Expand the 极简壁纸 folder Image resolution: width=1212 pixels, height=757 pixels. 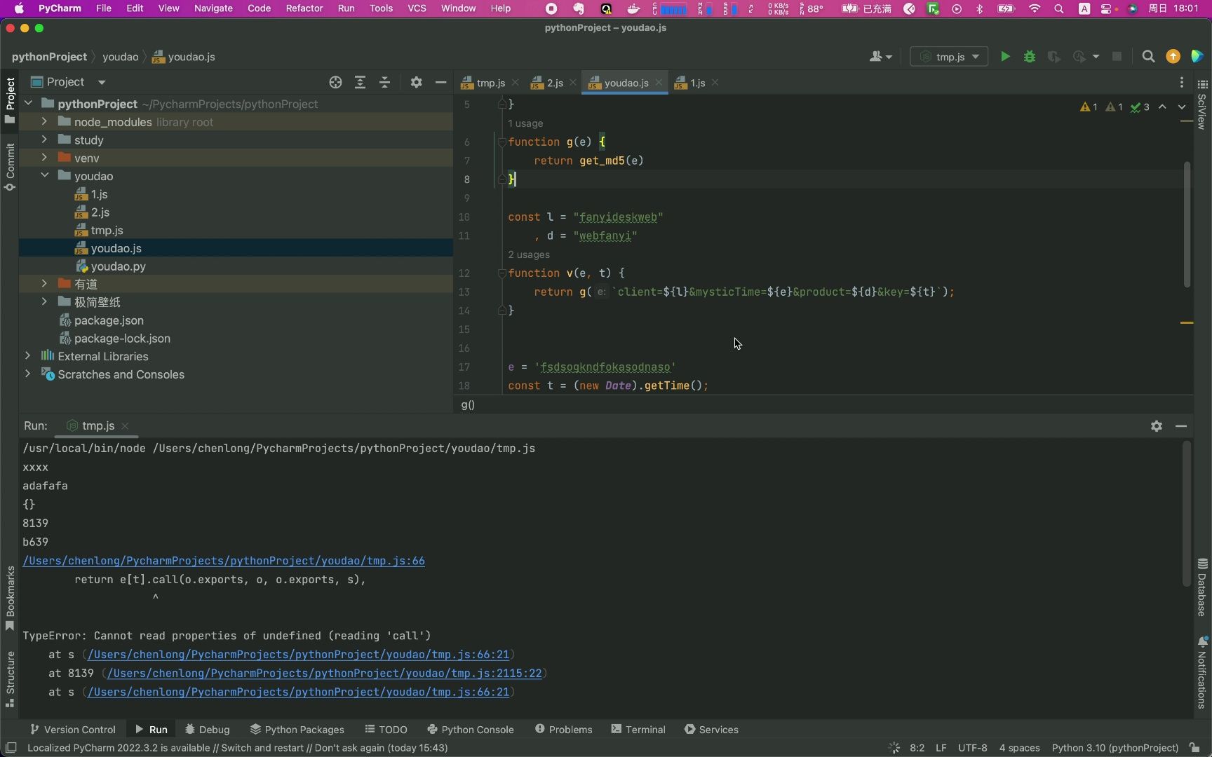click(44, 301)
